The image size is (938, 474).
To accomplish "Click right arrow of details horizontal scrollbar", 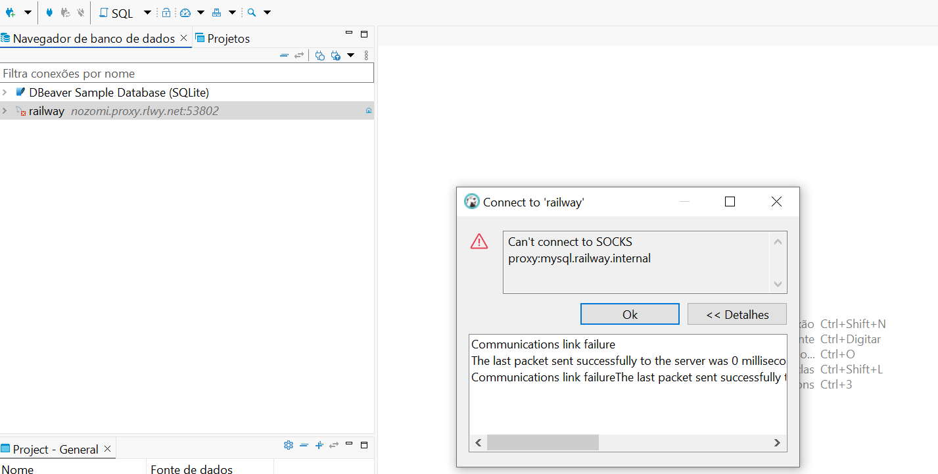I will click(777, 442).
